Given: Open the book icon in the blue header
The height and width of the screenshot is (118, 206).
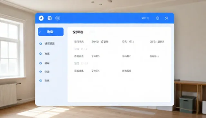Looking at the screenshot, I should [50, 18].
